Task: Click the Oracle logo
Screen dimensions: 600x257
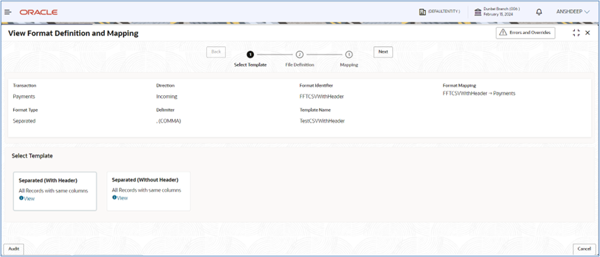Action: [x=38, y=13]
